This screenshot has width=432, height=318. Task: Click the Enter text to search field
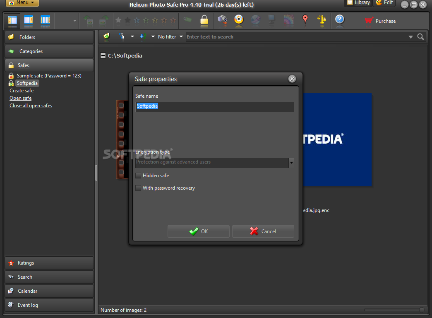tap(296, 37)
